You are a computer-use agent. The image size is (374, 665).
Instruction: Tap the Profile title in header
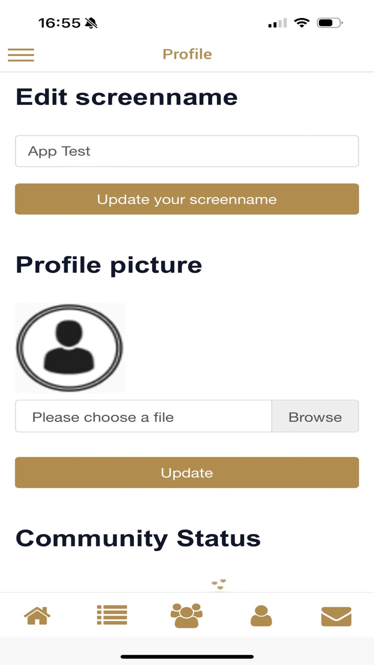point(187,54)
